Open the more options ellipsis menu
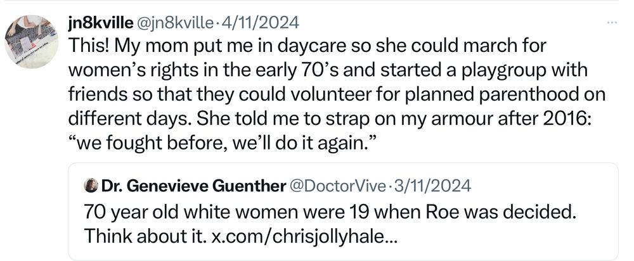 (611, 23)
